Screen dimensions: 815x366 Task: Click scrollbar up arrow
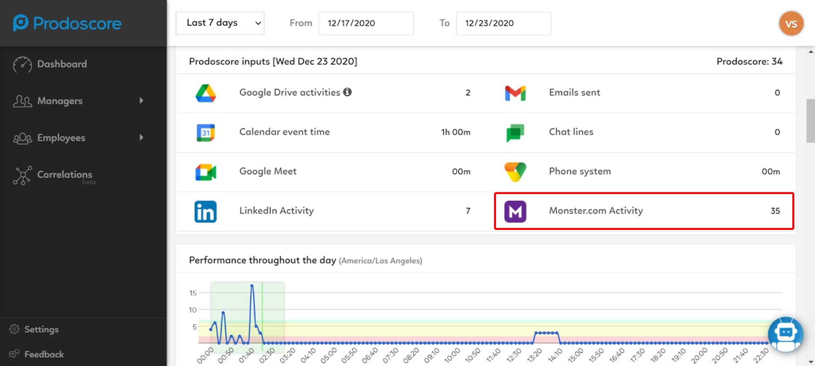(811, 52)
